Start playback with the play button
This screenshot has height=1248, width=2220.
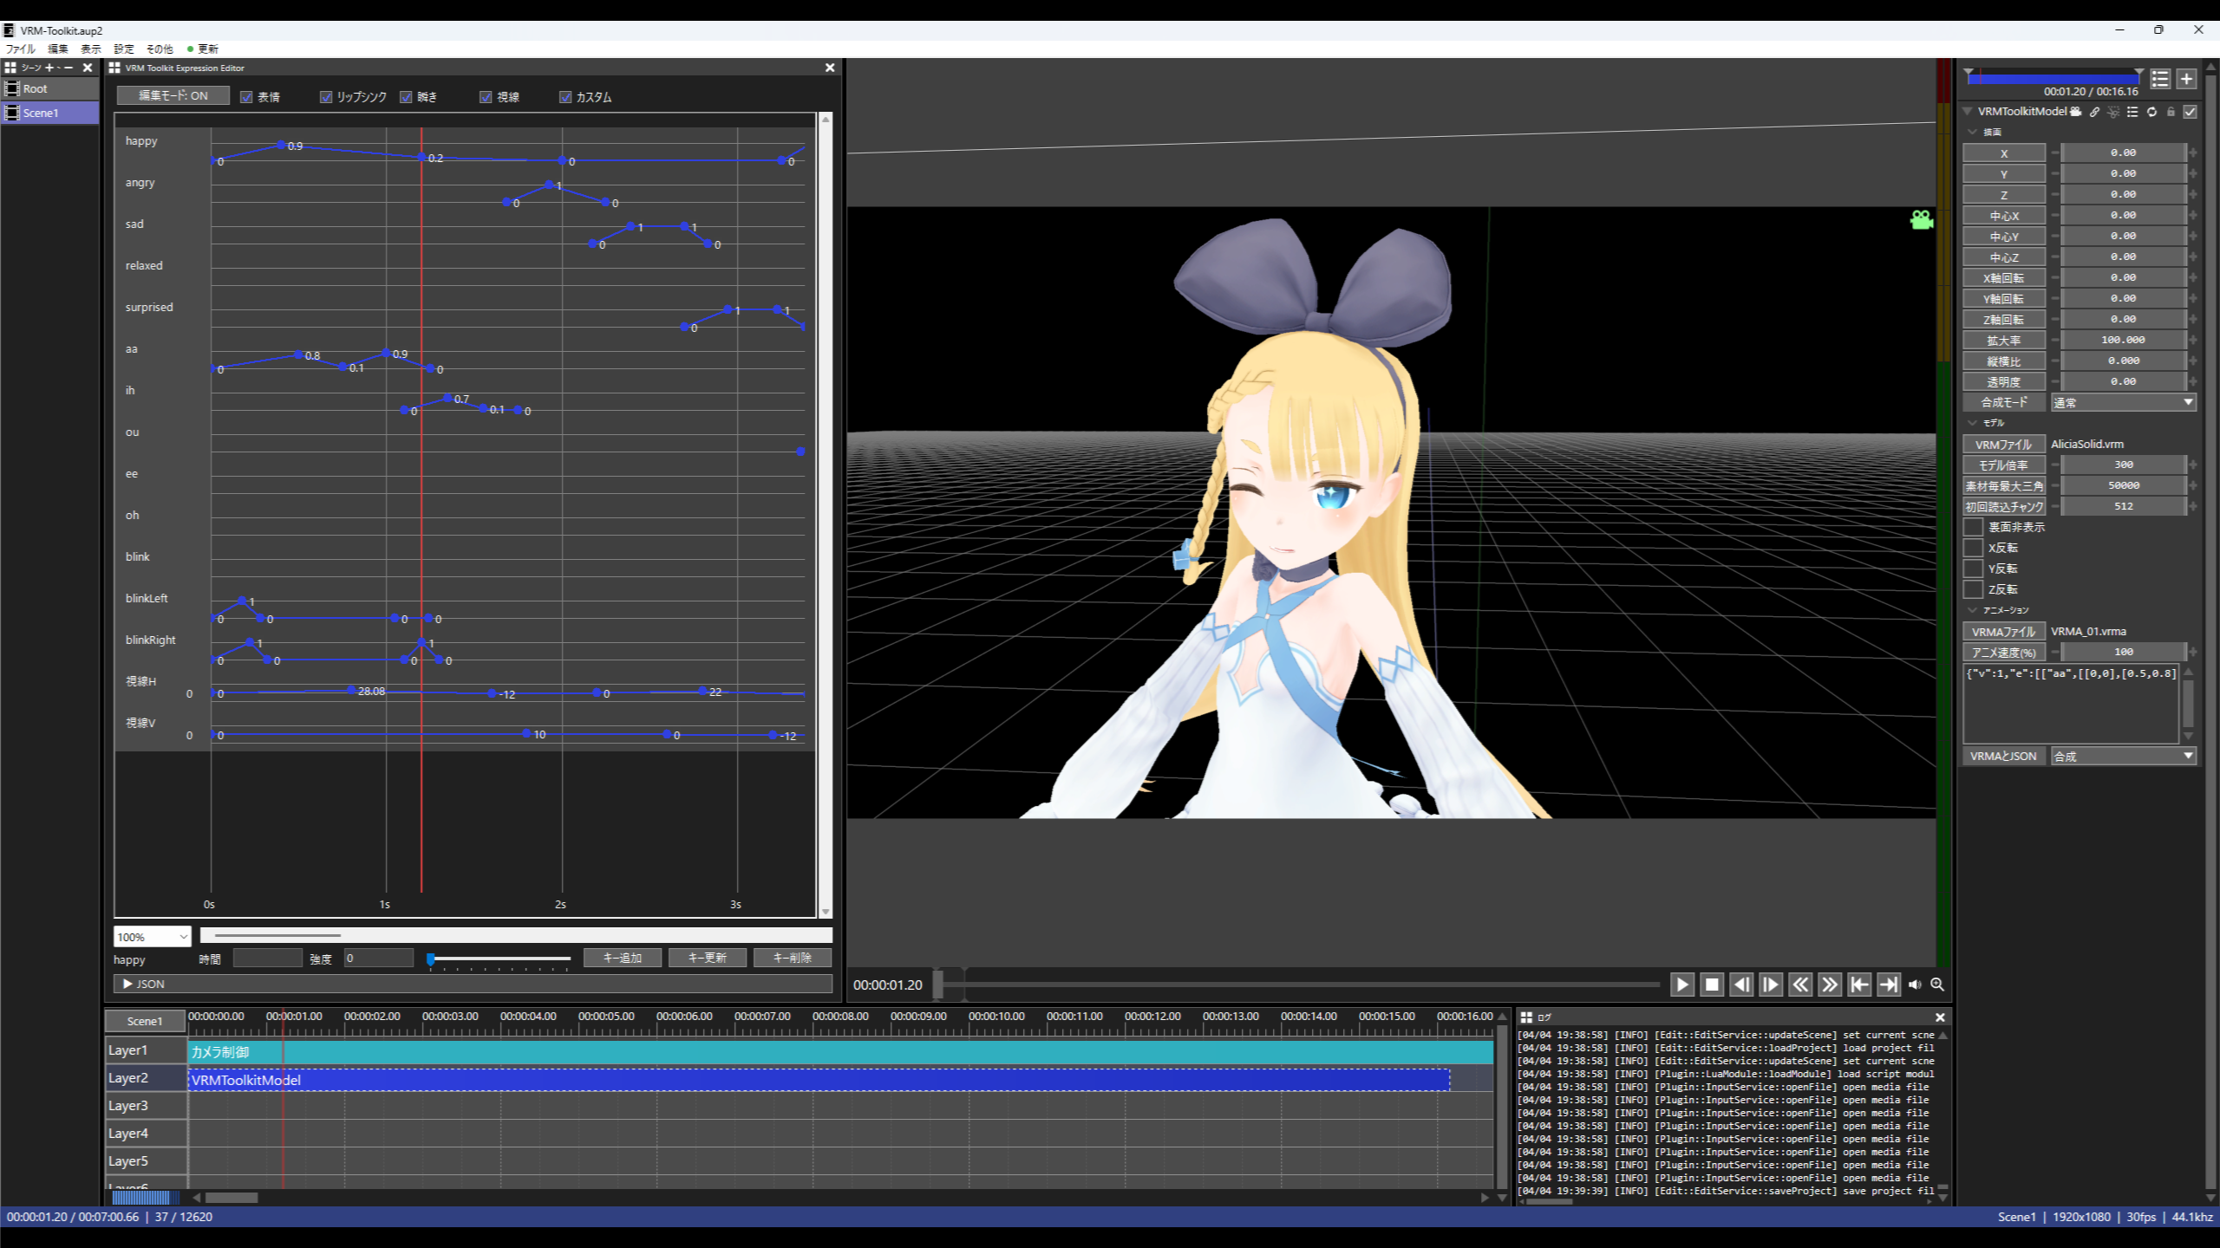(1681, 985)
